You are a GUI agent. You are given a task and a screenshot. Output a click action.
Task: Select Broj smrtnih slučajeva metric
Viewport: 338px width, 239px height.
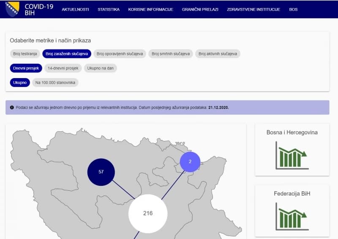pos(171,54)
